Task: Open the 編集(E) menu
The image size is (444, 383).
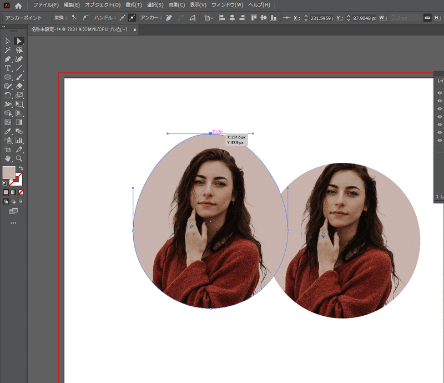Action: pos(72,5)
